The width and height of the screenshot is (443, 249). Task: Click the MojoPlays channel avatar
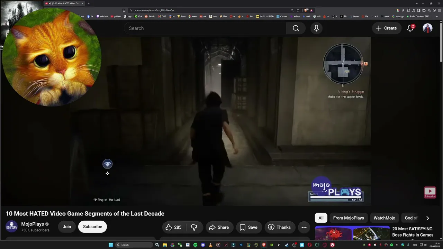11,227
